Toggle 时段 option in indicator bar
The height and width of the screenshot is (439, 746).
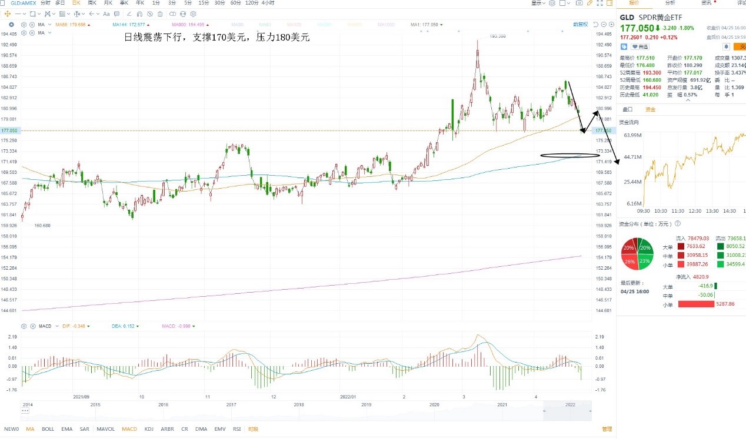(254, 429)
